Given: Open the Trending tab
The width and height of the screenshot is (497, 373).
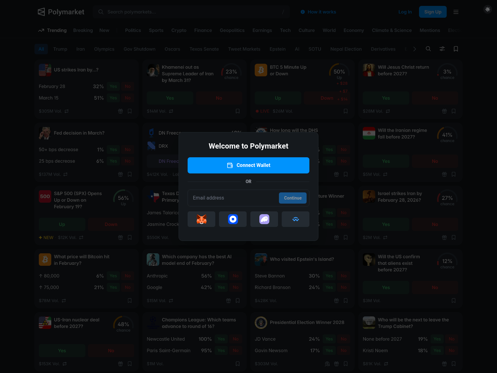Looking at the screenshot, I should click(52, 30).
